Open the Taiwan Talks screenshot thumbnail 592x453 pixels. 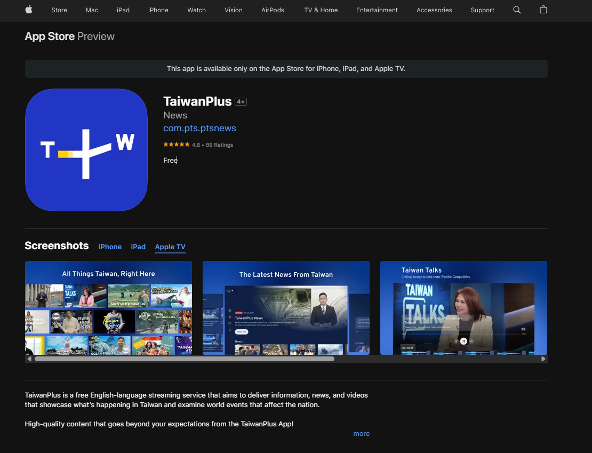pyautogui.click(x=463, y=308)
